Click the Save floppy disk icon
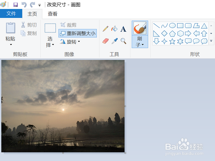Image resolution: width=215 pixels, height=161 pixels. click(x=15, y=5)
